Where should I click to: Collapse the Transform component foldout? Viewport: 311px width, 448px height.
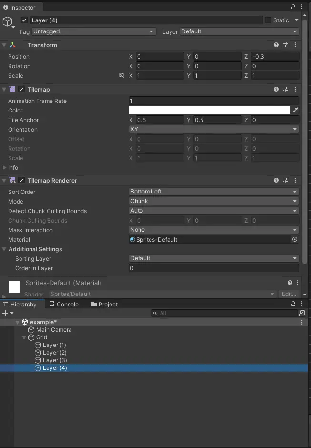tap(4, 45)
